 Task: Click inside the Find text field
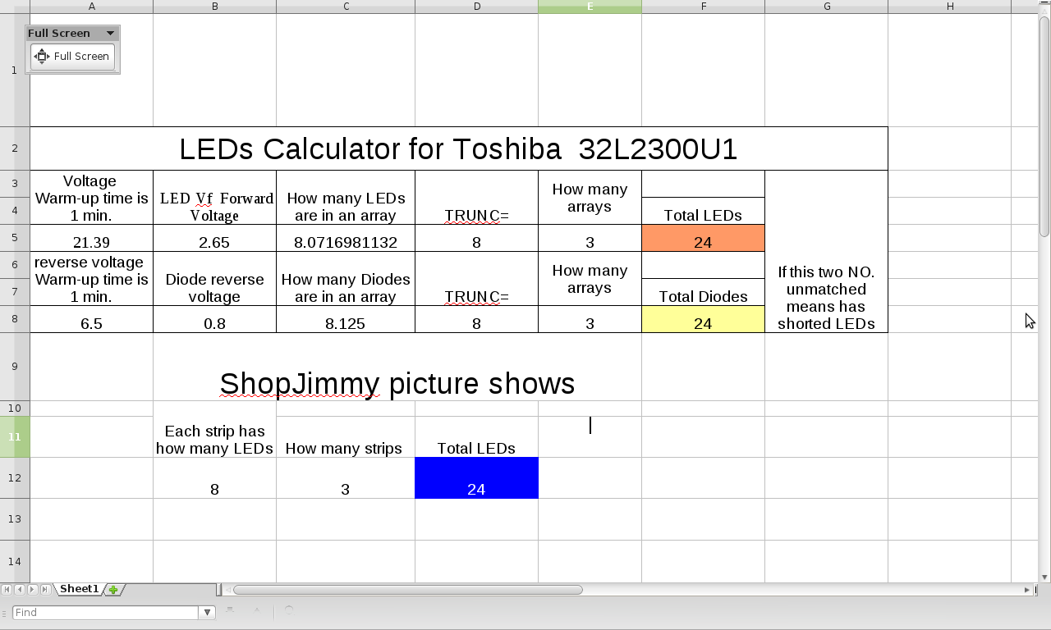click(x=106, y=612)
